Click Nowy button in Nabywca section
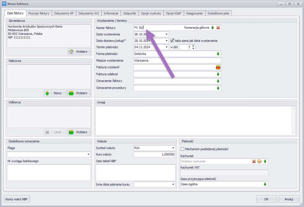This screenshot has width=304, height=207. pos(55,93)
